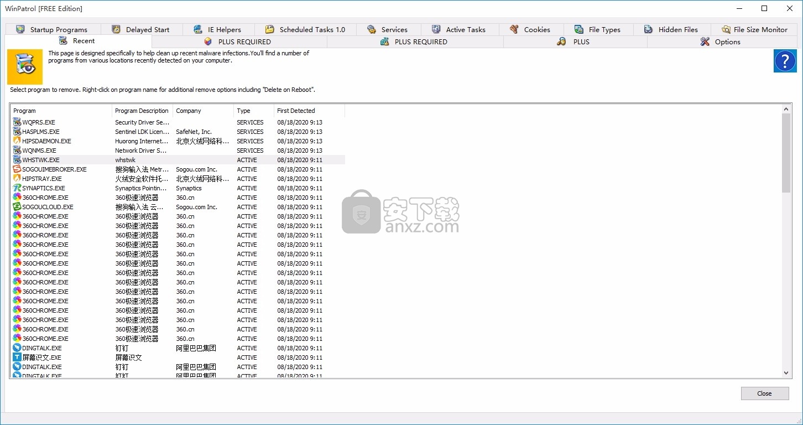The width and height of the screenshot is (803, 425).
Task: Click the Sentinel LDK License description cell
Action: pyautogui.click(x=142, y=132)
